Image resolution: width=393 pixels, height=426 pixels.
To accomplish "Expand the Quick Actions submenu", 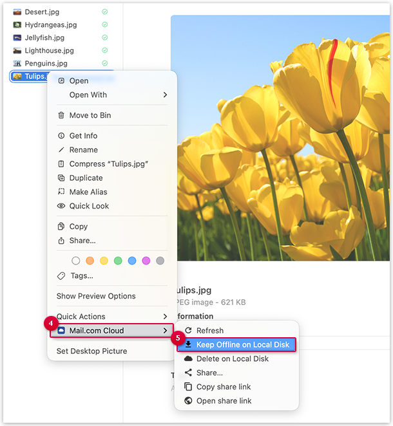I will 165,317.
